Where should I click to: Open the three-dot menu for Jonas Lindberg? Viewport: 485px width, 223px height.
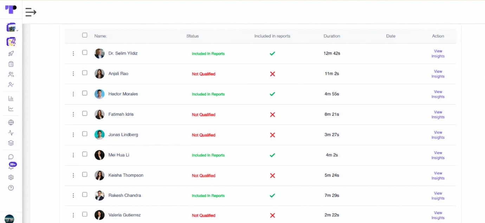click(73, 135)
